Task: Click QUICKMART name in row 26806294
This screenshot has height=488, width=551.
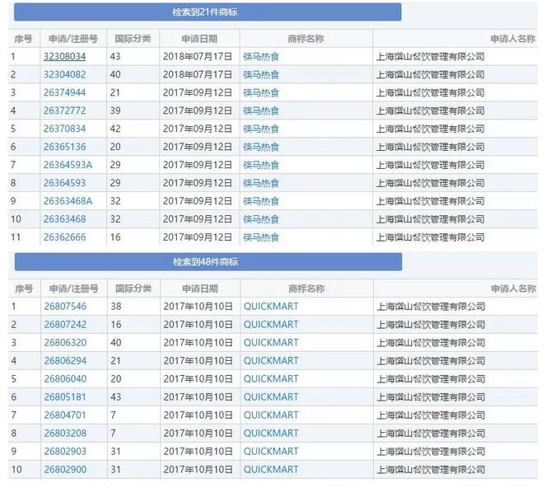Action: pos(271,361)
